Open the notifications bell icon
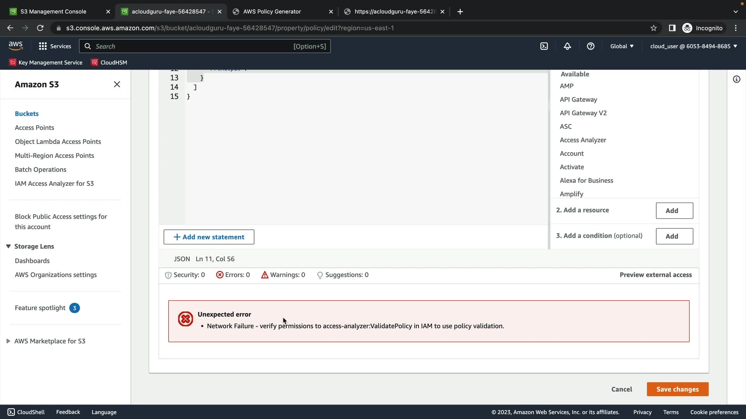 click(x=567, y=46)
